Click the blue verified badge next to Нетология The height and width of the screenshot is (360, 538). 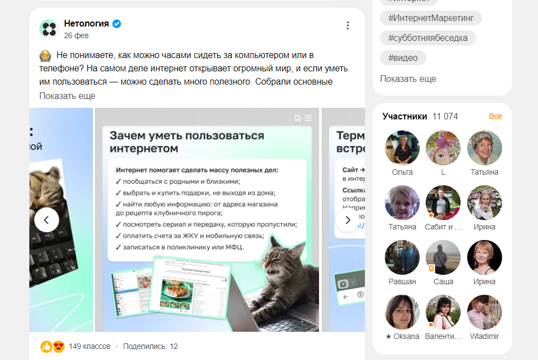tap(117, 24)
